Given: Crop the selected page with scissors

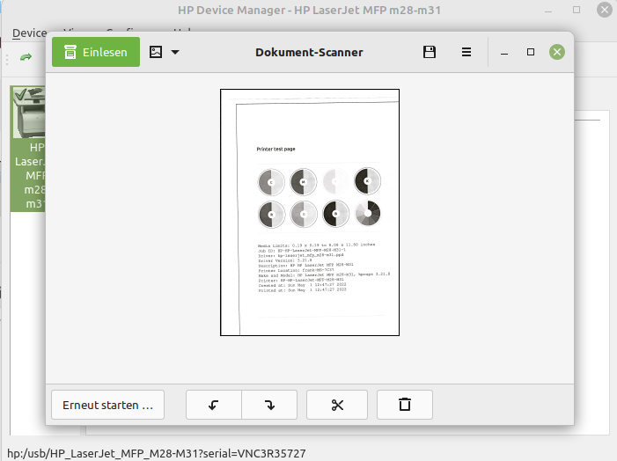Looking at the screenshot, I should click(337, 405).
